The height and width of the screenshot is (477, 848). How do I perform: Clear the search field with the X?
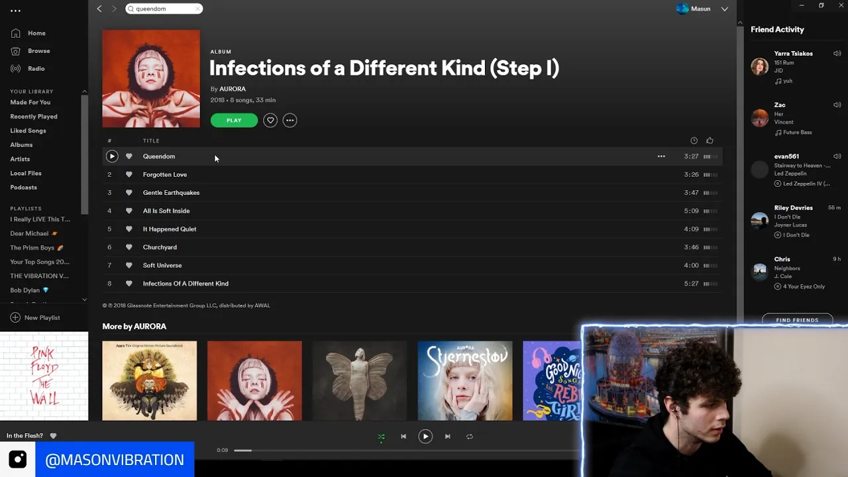click(x=197, y=9)
